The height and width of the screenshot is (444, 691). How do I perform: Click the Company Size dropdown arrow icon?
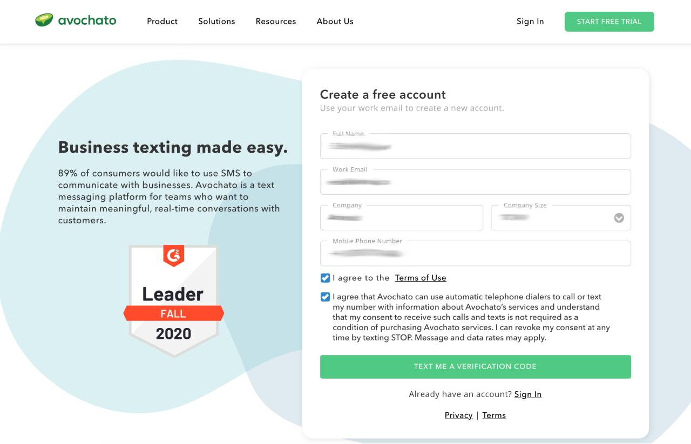pos(619,218)
